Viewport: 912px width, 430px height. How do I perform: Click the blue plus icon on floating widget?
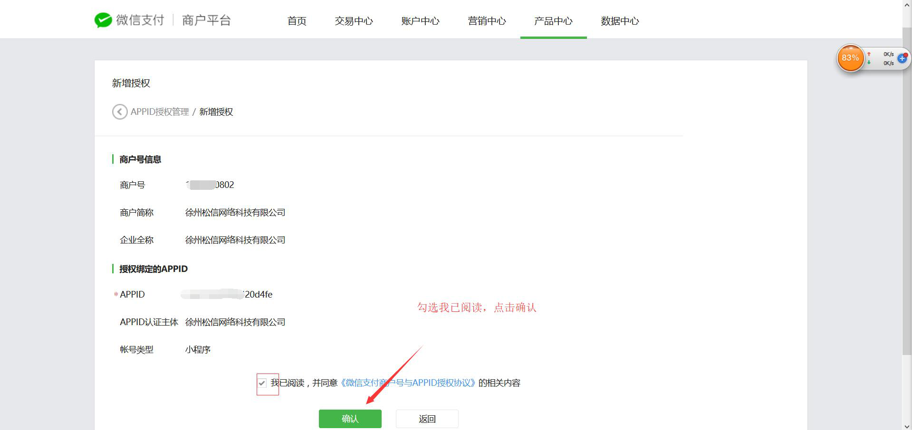(x=902, y=58)
